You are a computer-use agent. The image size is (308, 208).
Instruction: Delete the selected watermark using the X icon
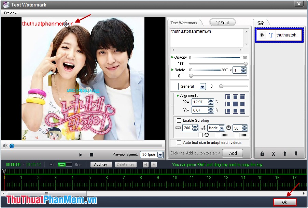click(273, 154)
